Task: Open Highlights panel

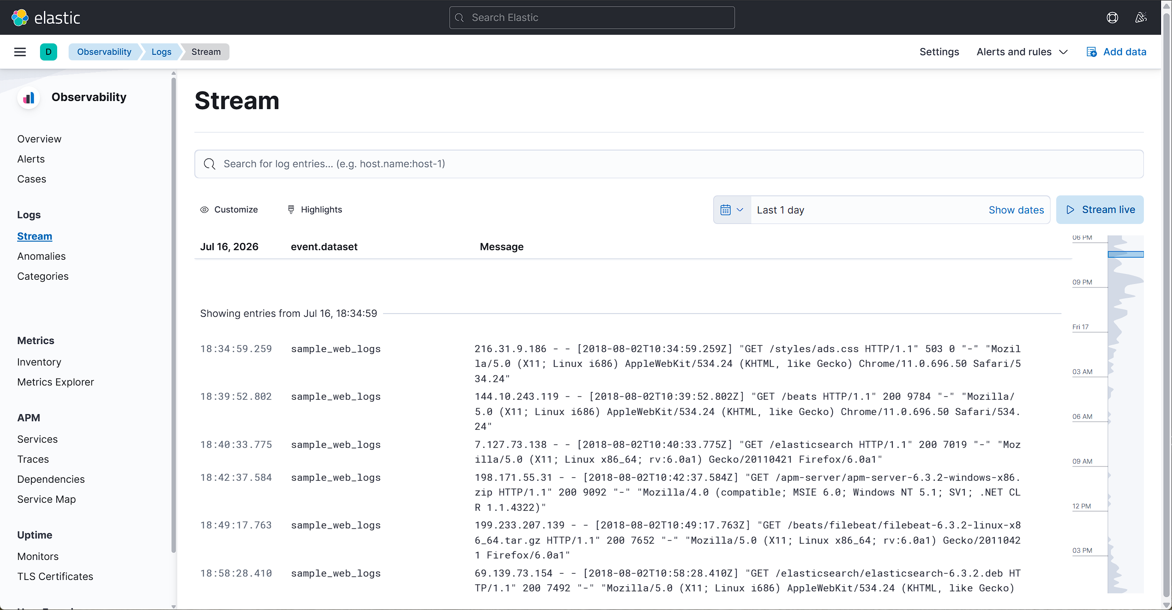Action: pos(315,210)
